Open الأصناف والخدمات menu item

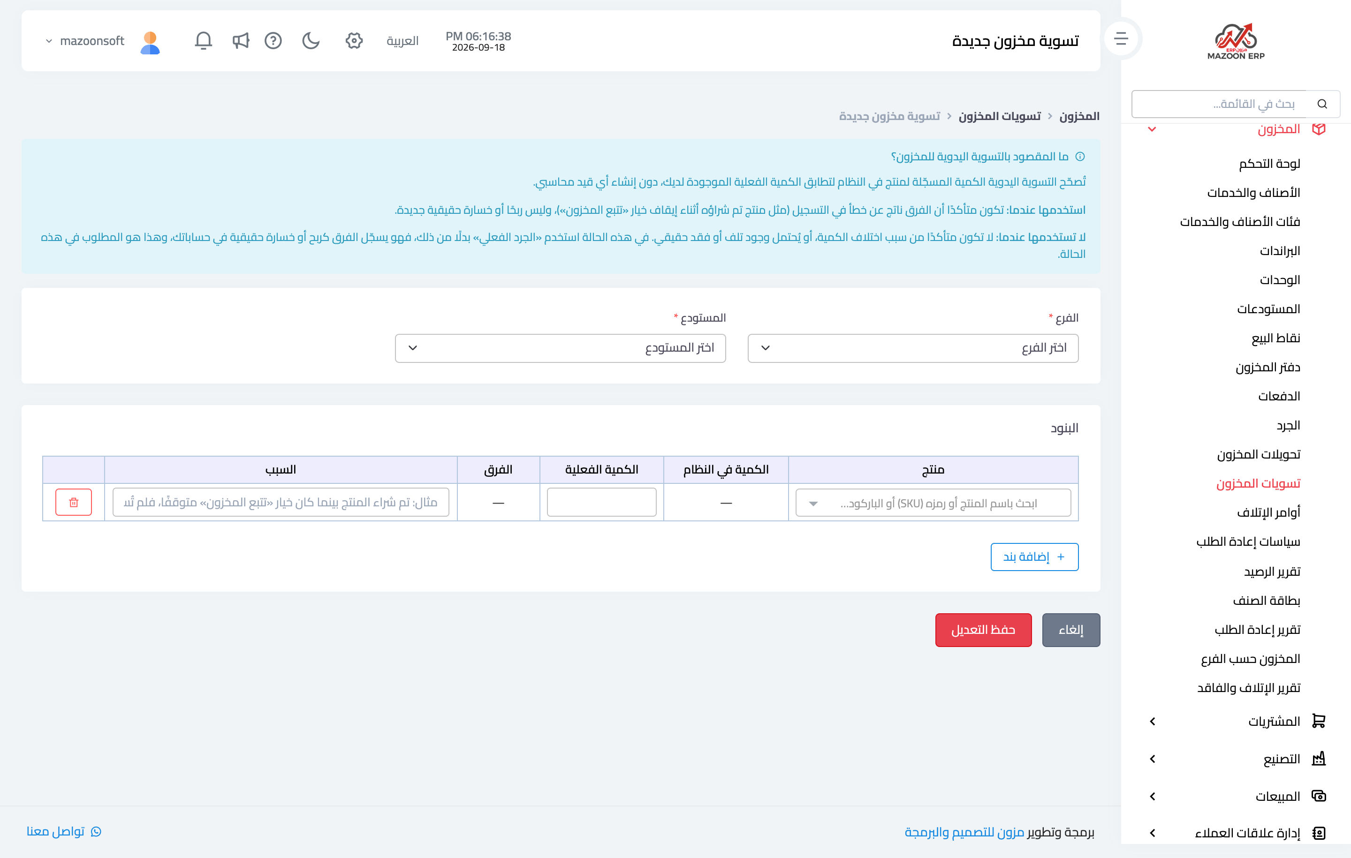1253,193
